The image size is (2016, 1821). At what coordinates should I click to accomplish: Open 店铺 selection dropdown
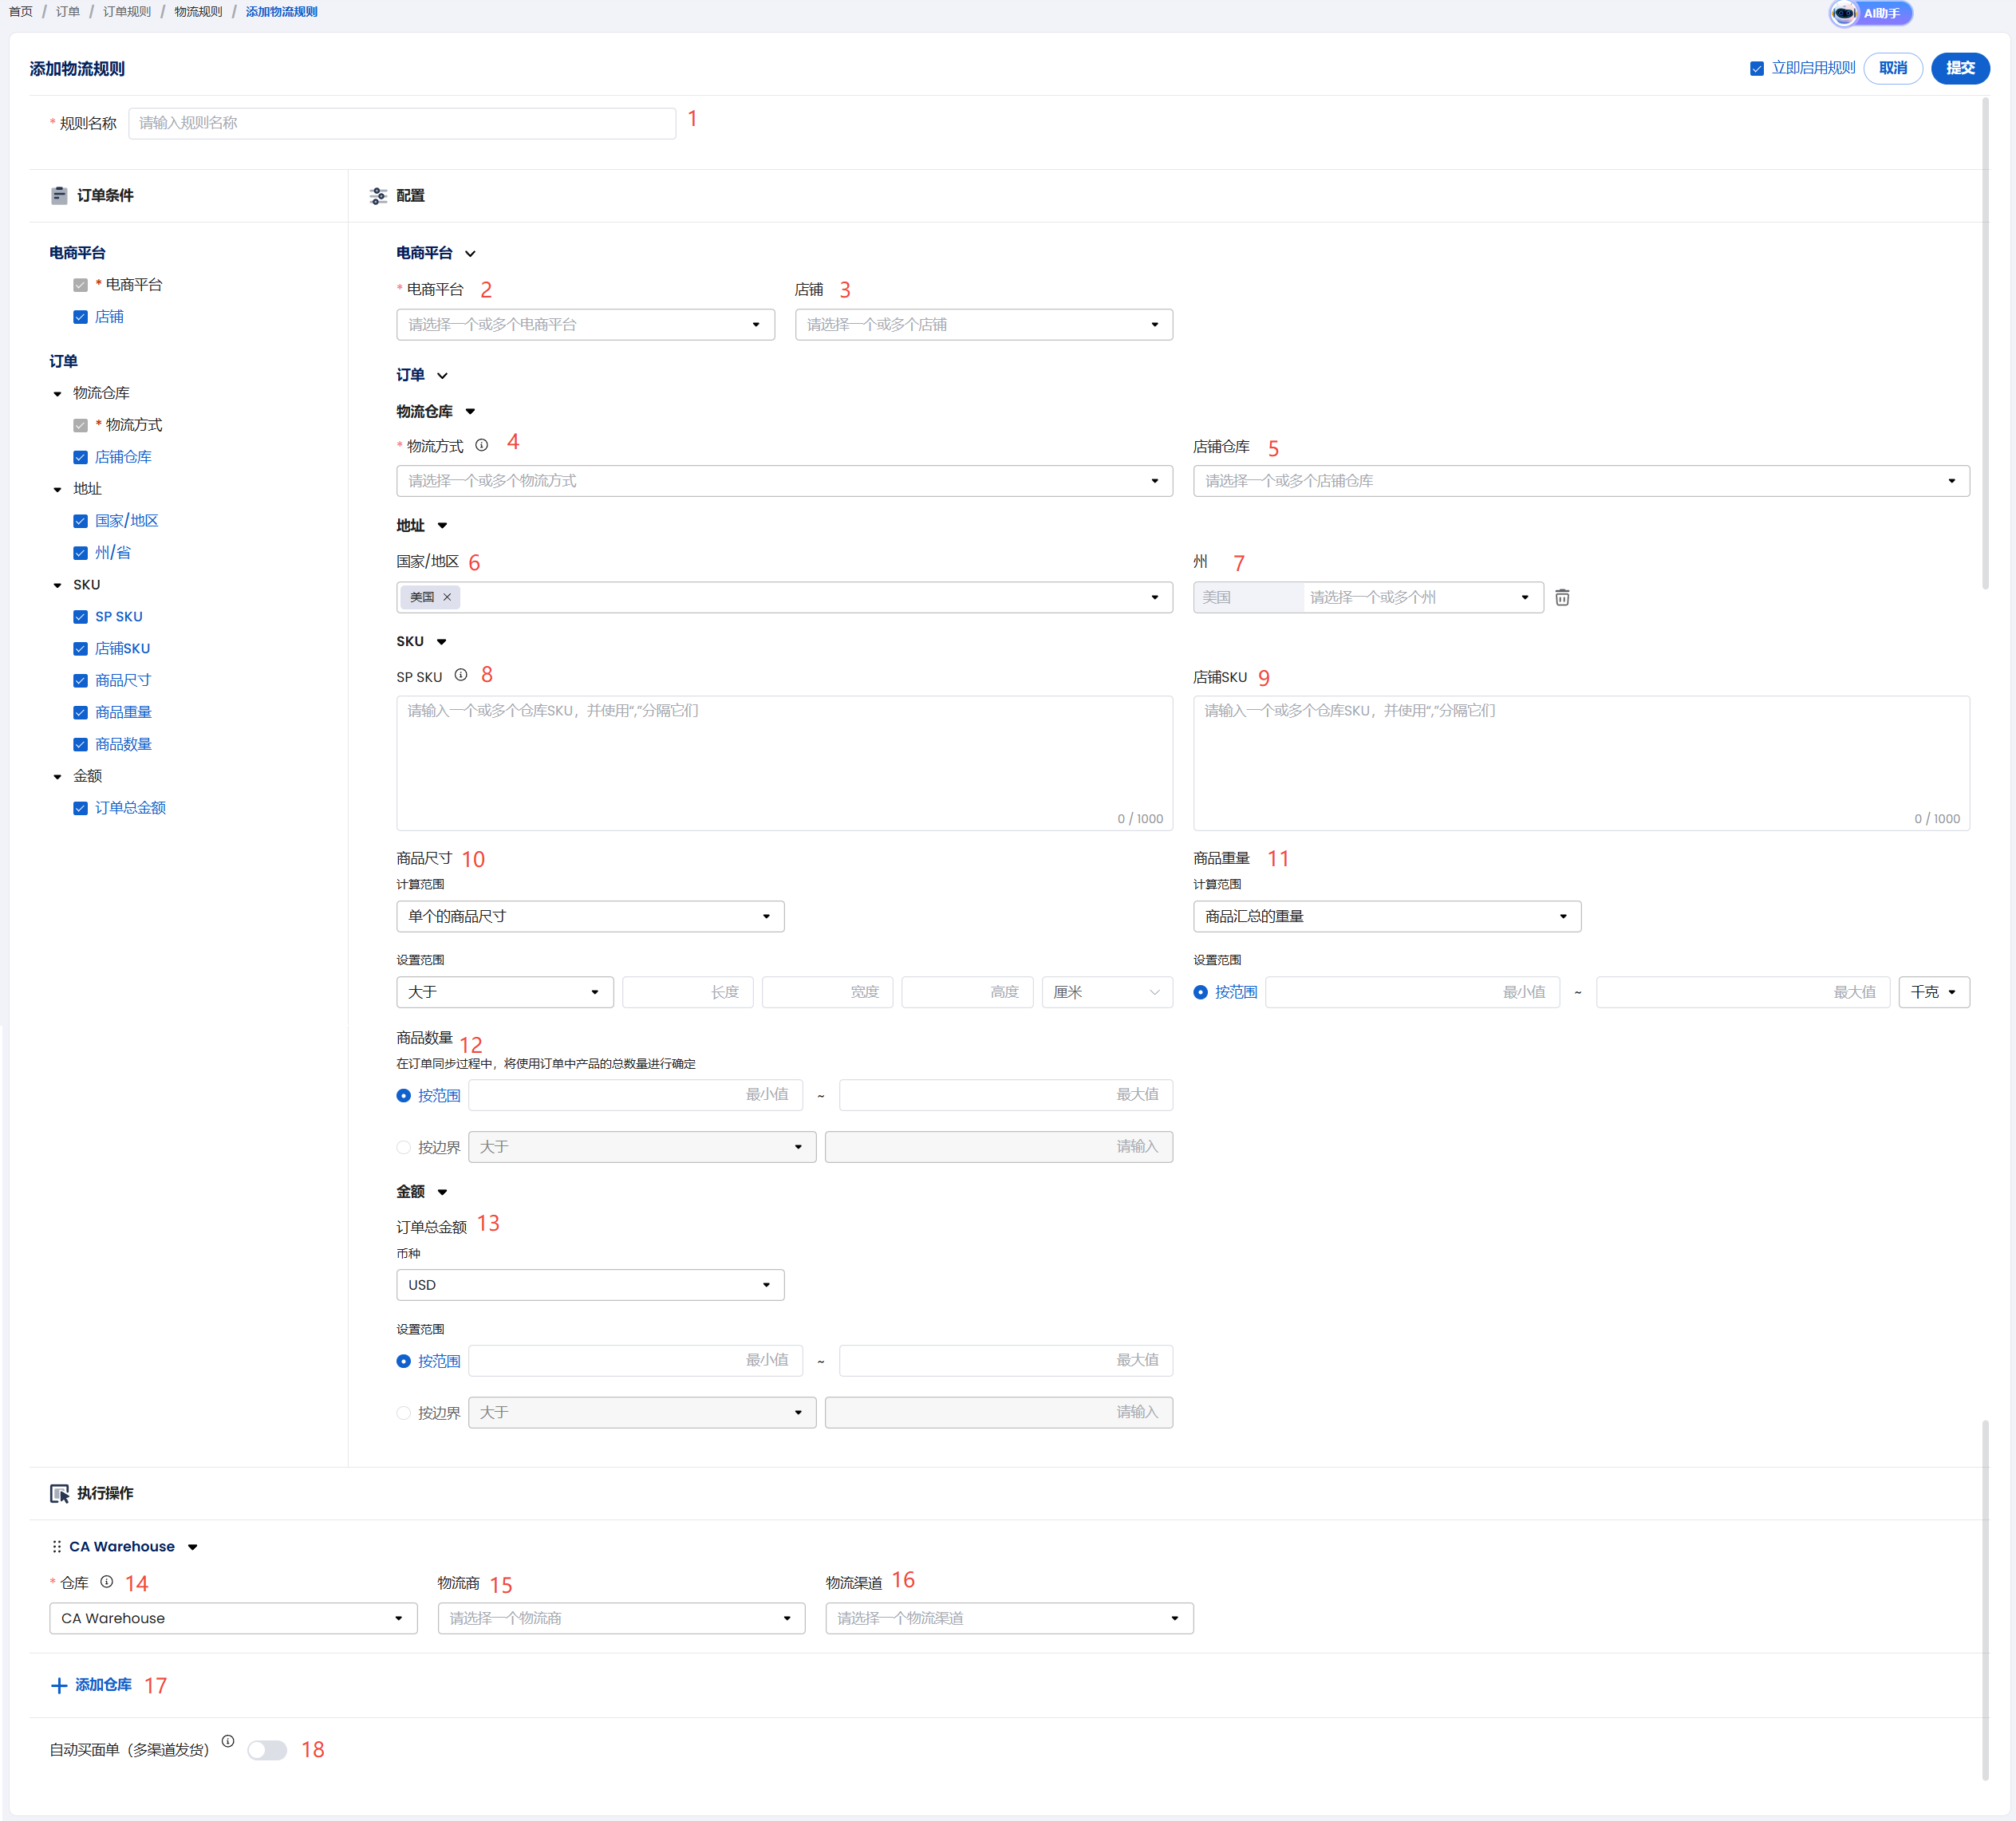[984, 324]
